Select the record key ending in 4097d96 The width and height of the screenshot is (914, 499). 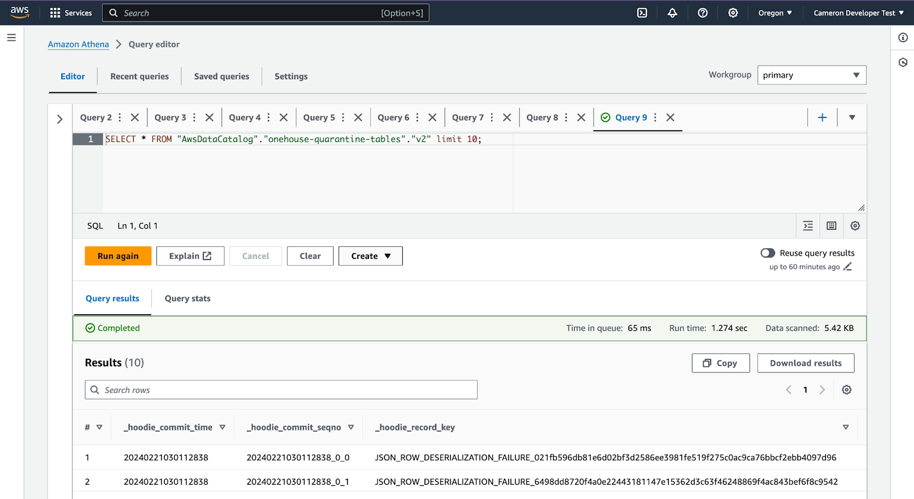pyautogui.click(x=606, y=457)
